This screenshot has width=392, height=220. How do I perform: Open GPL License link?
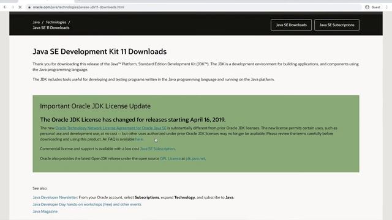tap(170, 158)
